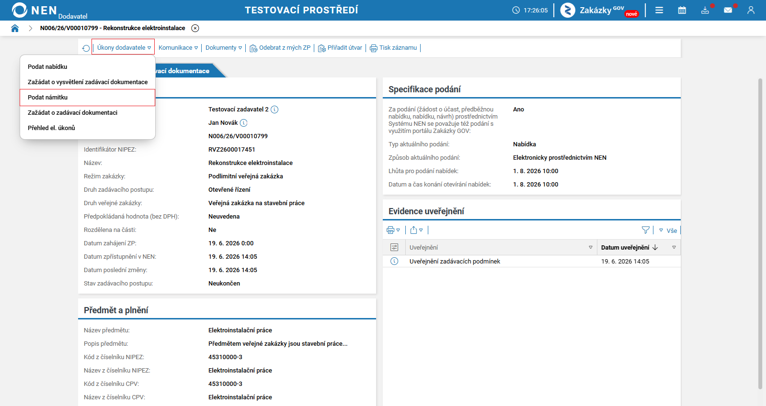Open messages envelope icon
766x406 pixels.
(x=728, y=10)
